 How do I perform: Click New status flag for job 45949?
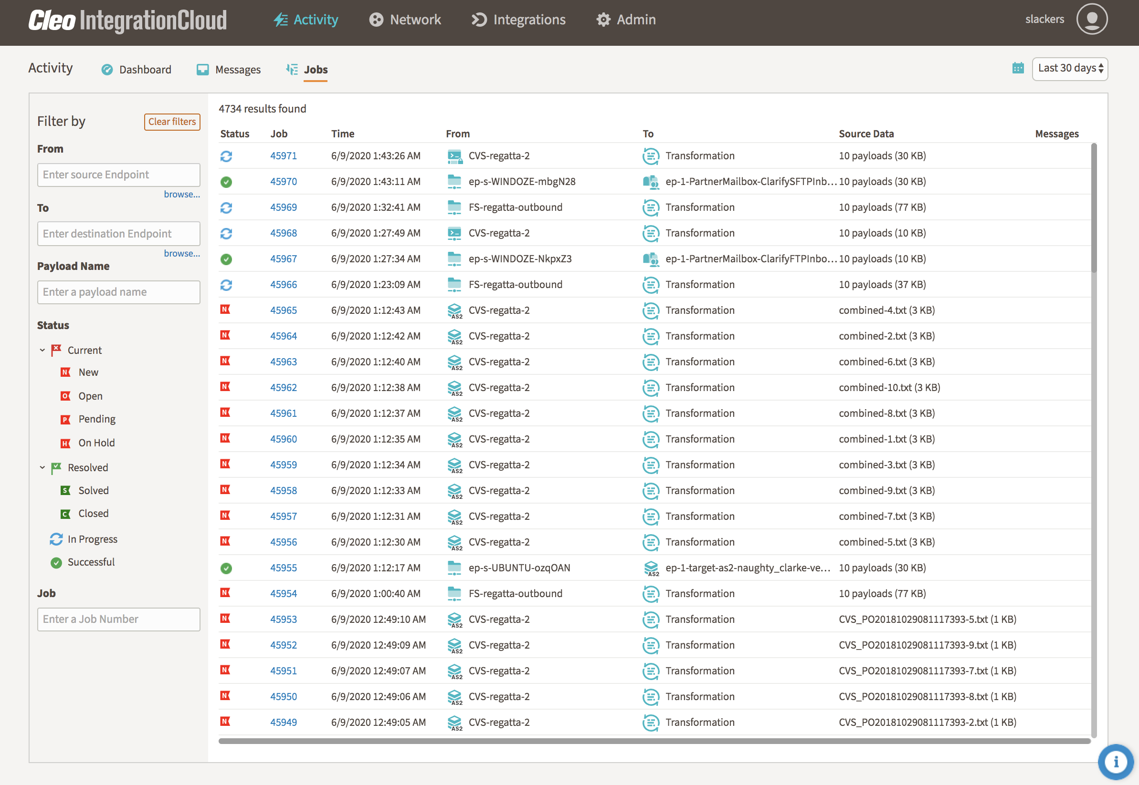[225, 722]
